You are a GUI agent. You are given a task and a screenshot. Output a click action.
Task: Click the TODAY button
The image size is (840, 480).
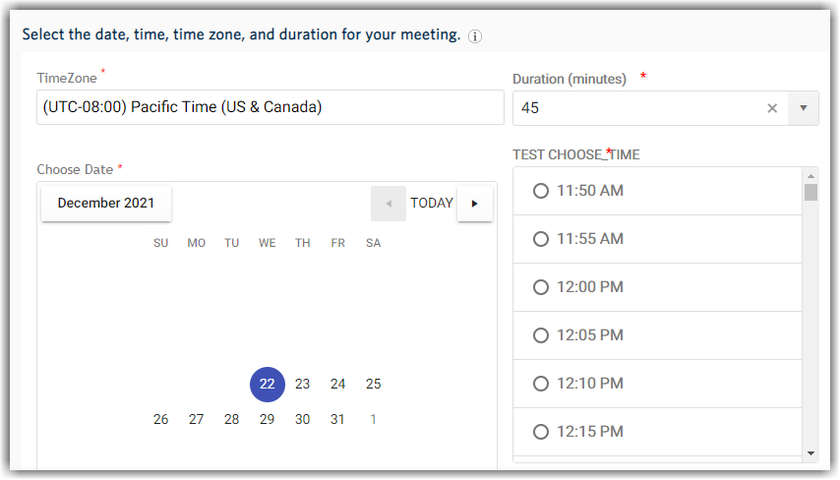click(432, 204)
